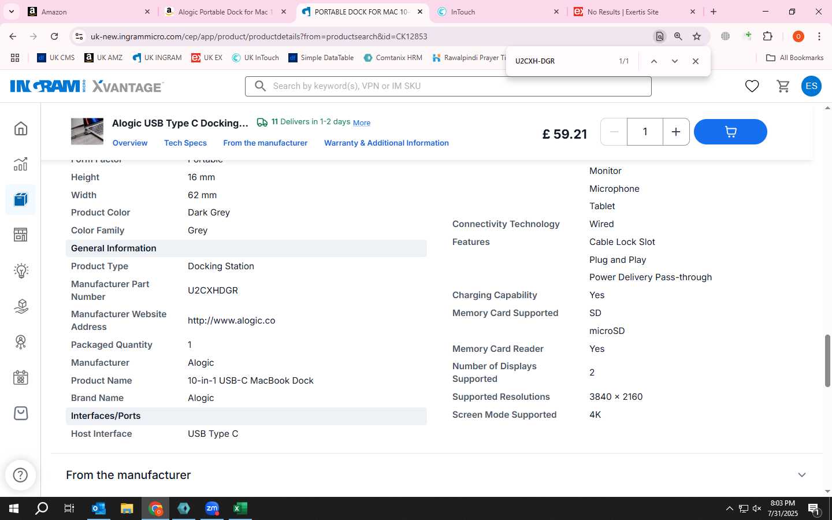
Task: Go to previous find-in-page match
Action: tap(653, 61)
